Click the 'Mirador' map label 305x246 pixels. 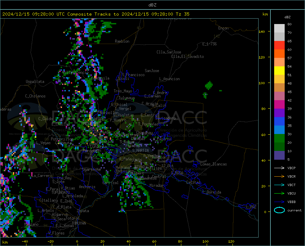pyautogui.click(x=156, y=185)
